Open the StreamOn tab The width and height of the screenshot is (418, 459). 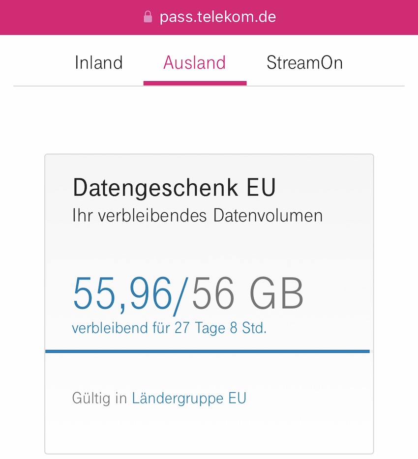[304, 62]
